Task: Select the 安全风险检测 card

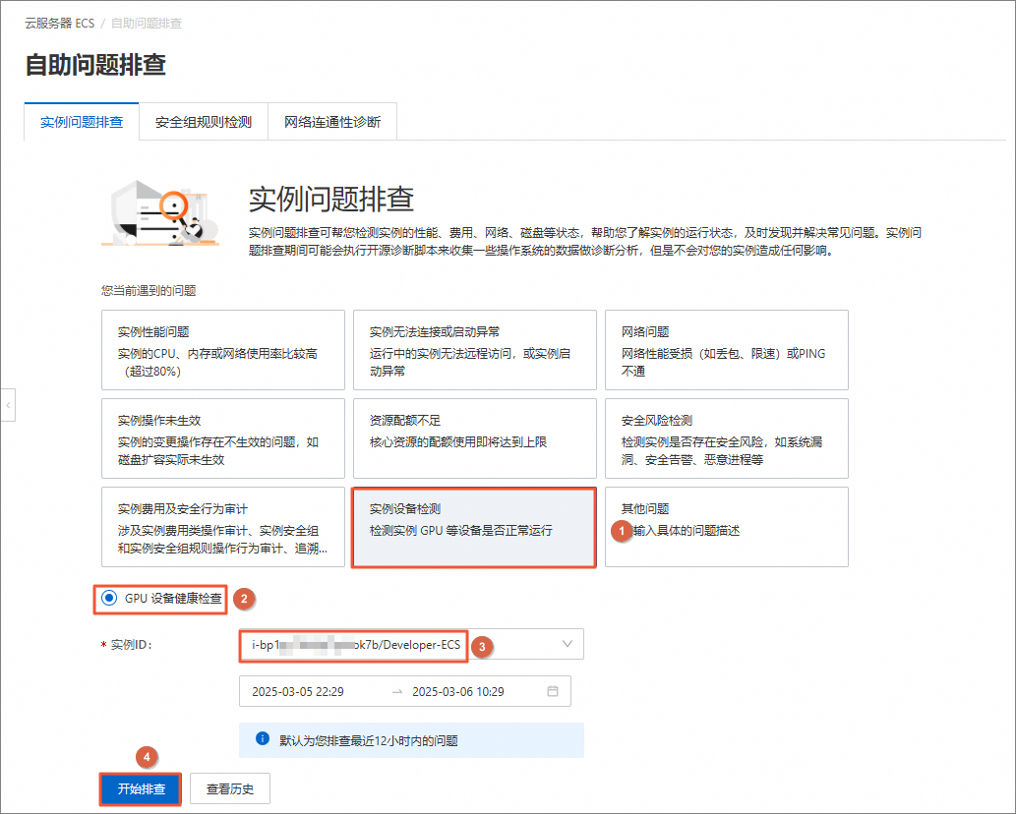Action: (x=727, y=438)
